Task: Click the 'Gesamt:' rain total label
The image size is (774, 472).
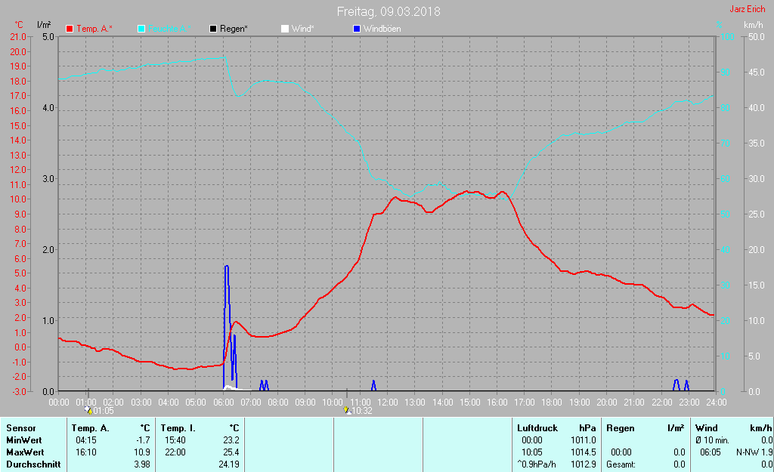Action: (621, 464)
